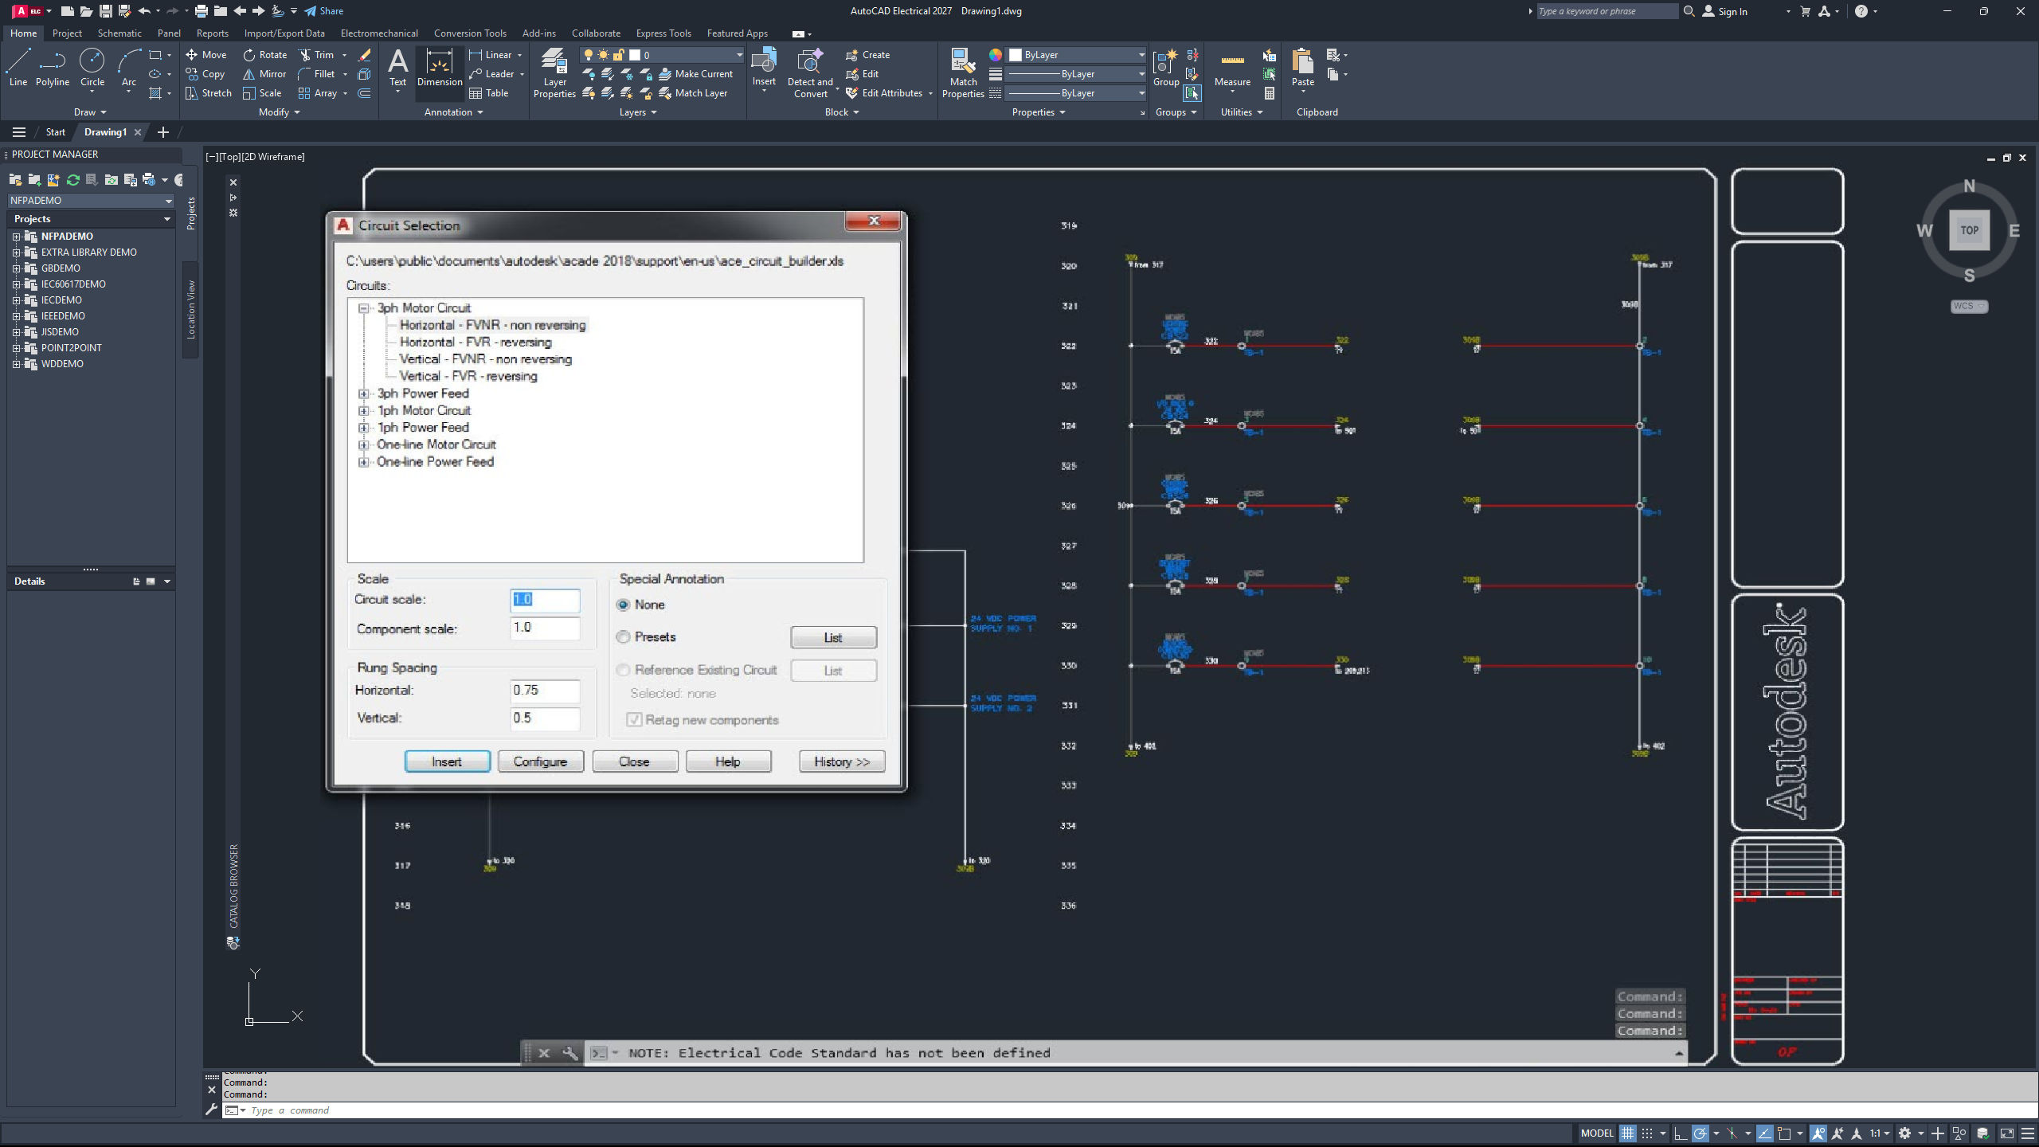The width and height of the screenshot is (2039, 1147).
Task: Toggle MODEL space button
Action: (x=1597, y=1133)
